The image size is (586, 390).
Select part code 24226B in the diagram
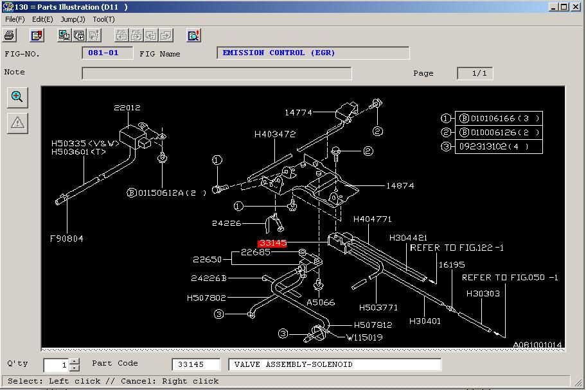(x=209, y=278)
